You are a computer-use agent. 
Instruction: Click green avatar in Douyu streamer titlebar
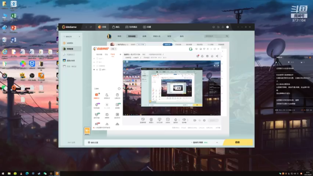click(191, 49)
